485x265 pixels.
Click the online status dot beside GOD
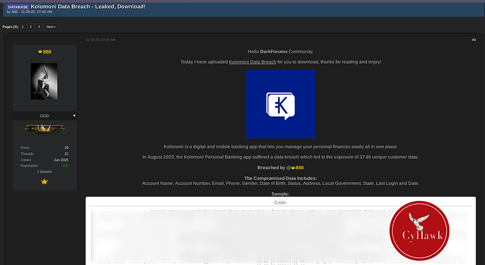pyautogui.click(x=74, y=116)
